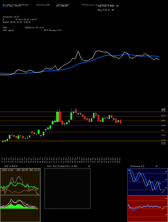Click the 30.56 price axis label
The width and height of the screenshot is (168, 222).
[164, 120]
